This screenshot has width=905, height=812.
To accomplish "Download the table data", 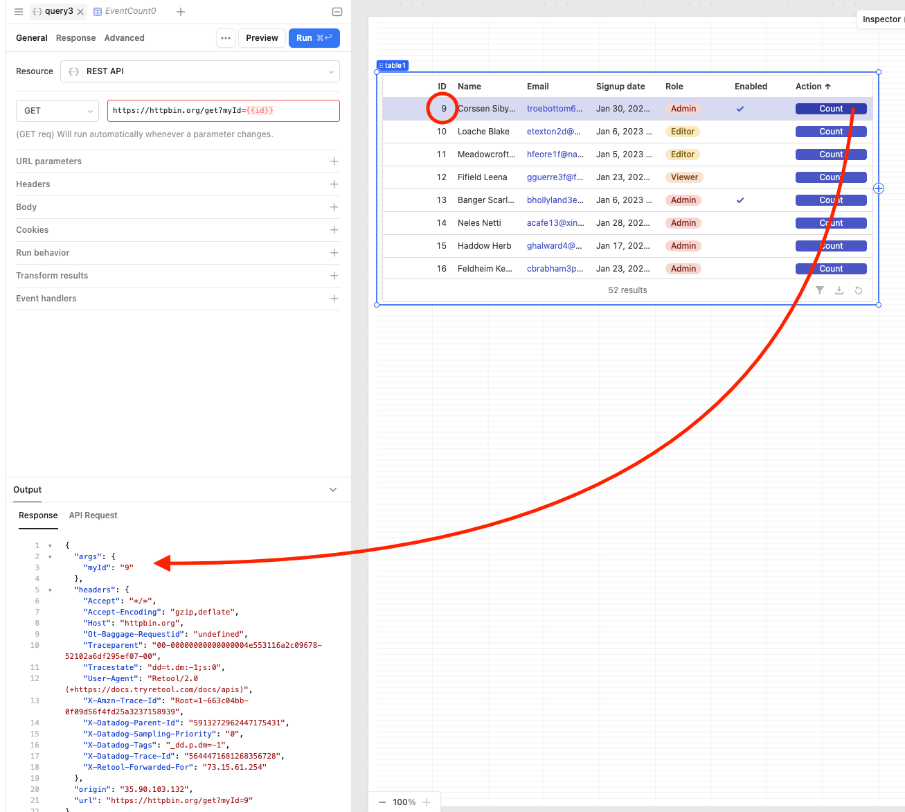I will (x=839, y=290).
